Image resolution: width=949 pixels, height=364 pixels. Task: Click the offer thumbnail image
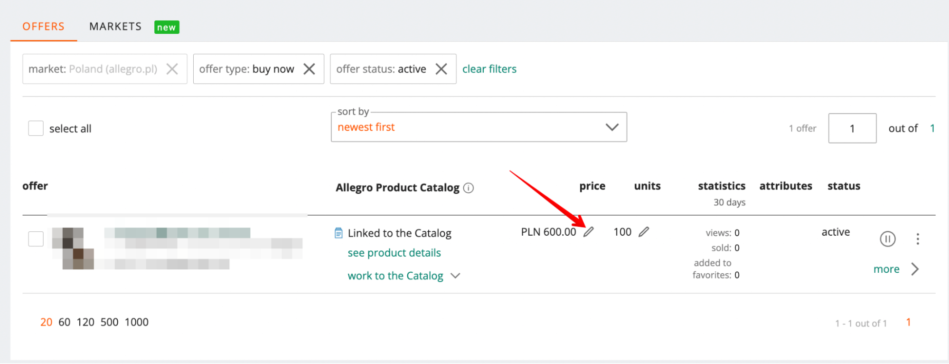pos(73,248)
